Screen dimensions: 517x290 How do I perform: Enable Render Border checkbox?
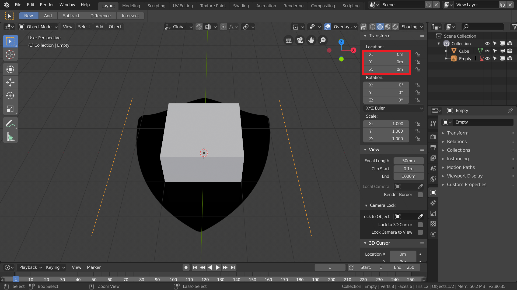[x=420, y=195]
